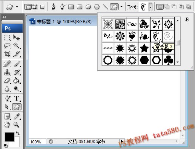Pick the square floral ornament tile shape
This screenshot has width=195, height=149.
(x=120, y=24)
